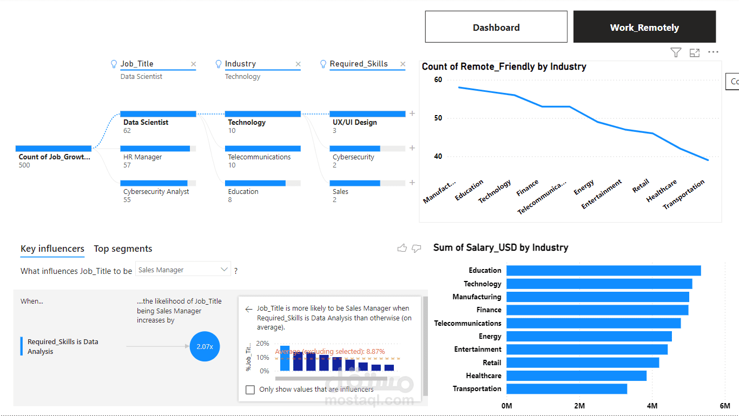Open the more options ellipsis on the chart
This screenshot has height=416, width=739.
713,52
